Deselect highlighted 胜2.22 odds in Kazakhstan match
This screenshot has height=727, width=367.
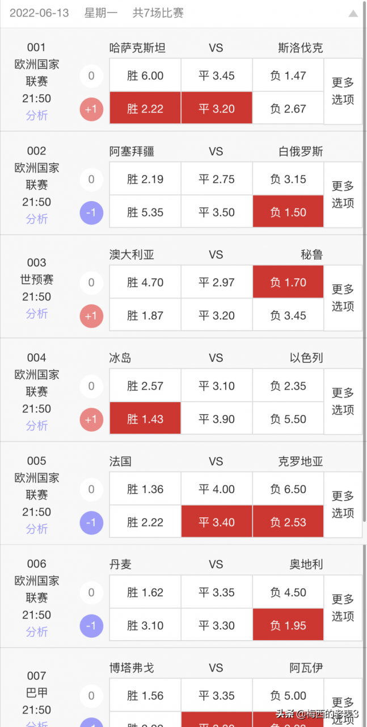(145, 108)
